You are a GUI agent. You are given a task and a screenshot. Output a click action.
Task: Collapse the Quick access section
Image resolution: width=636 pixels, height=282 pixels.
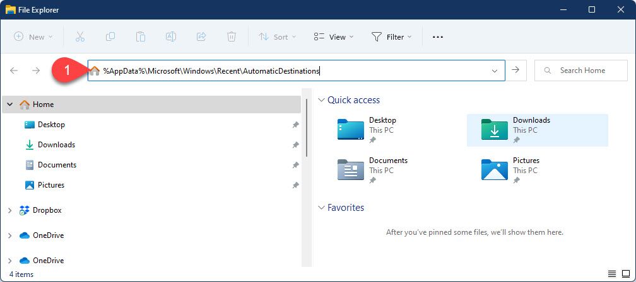321,100
